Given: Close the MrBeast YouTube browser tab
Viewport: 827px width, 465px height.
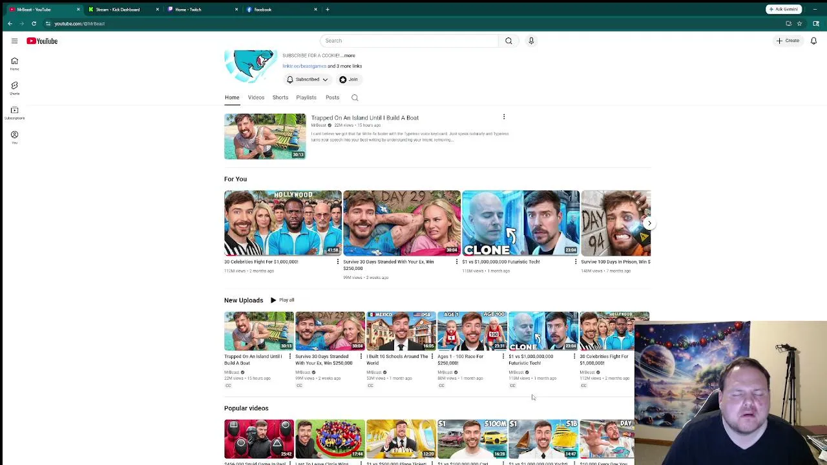Looking at the screenshot, I should [x=78, y=10].
